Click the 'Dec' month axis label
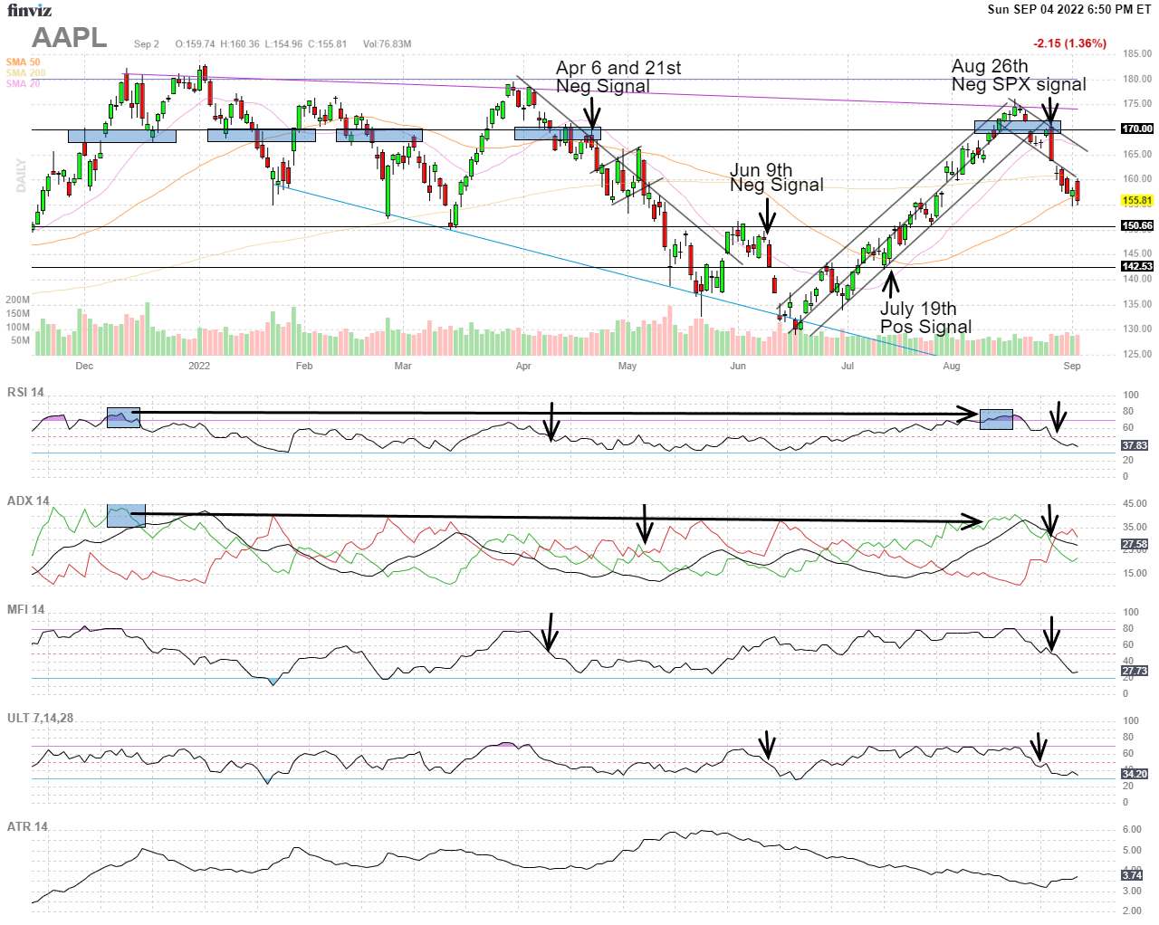Viewport: 1159px width, 925px height. tap(84, 366)
